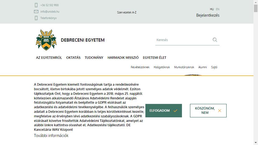Switch language to HU
Screen dimensions: 258x145
212,9
